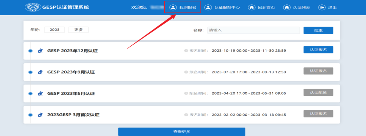Click clock icon in the 2023年9月认证 row
The height and width of the screenshot is (136, 366).
click(186, 72)
